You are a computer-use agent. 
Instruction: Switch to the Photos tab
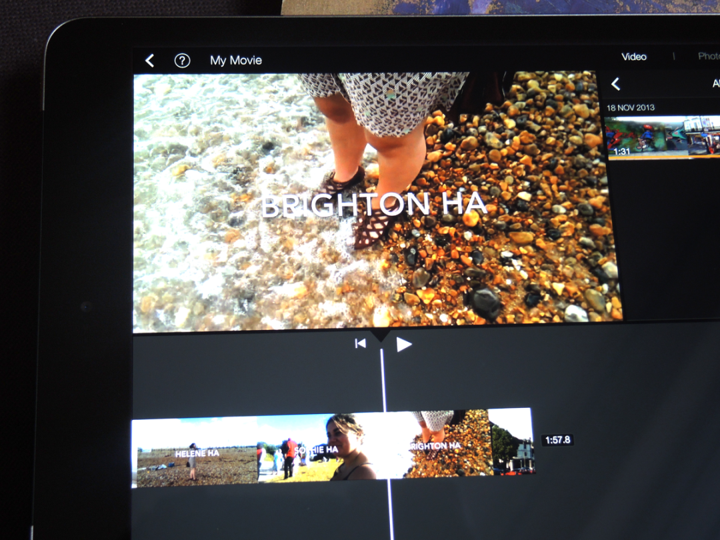pos(709,56)
